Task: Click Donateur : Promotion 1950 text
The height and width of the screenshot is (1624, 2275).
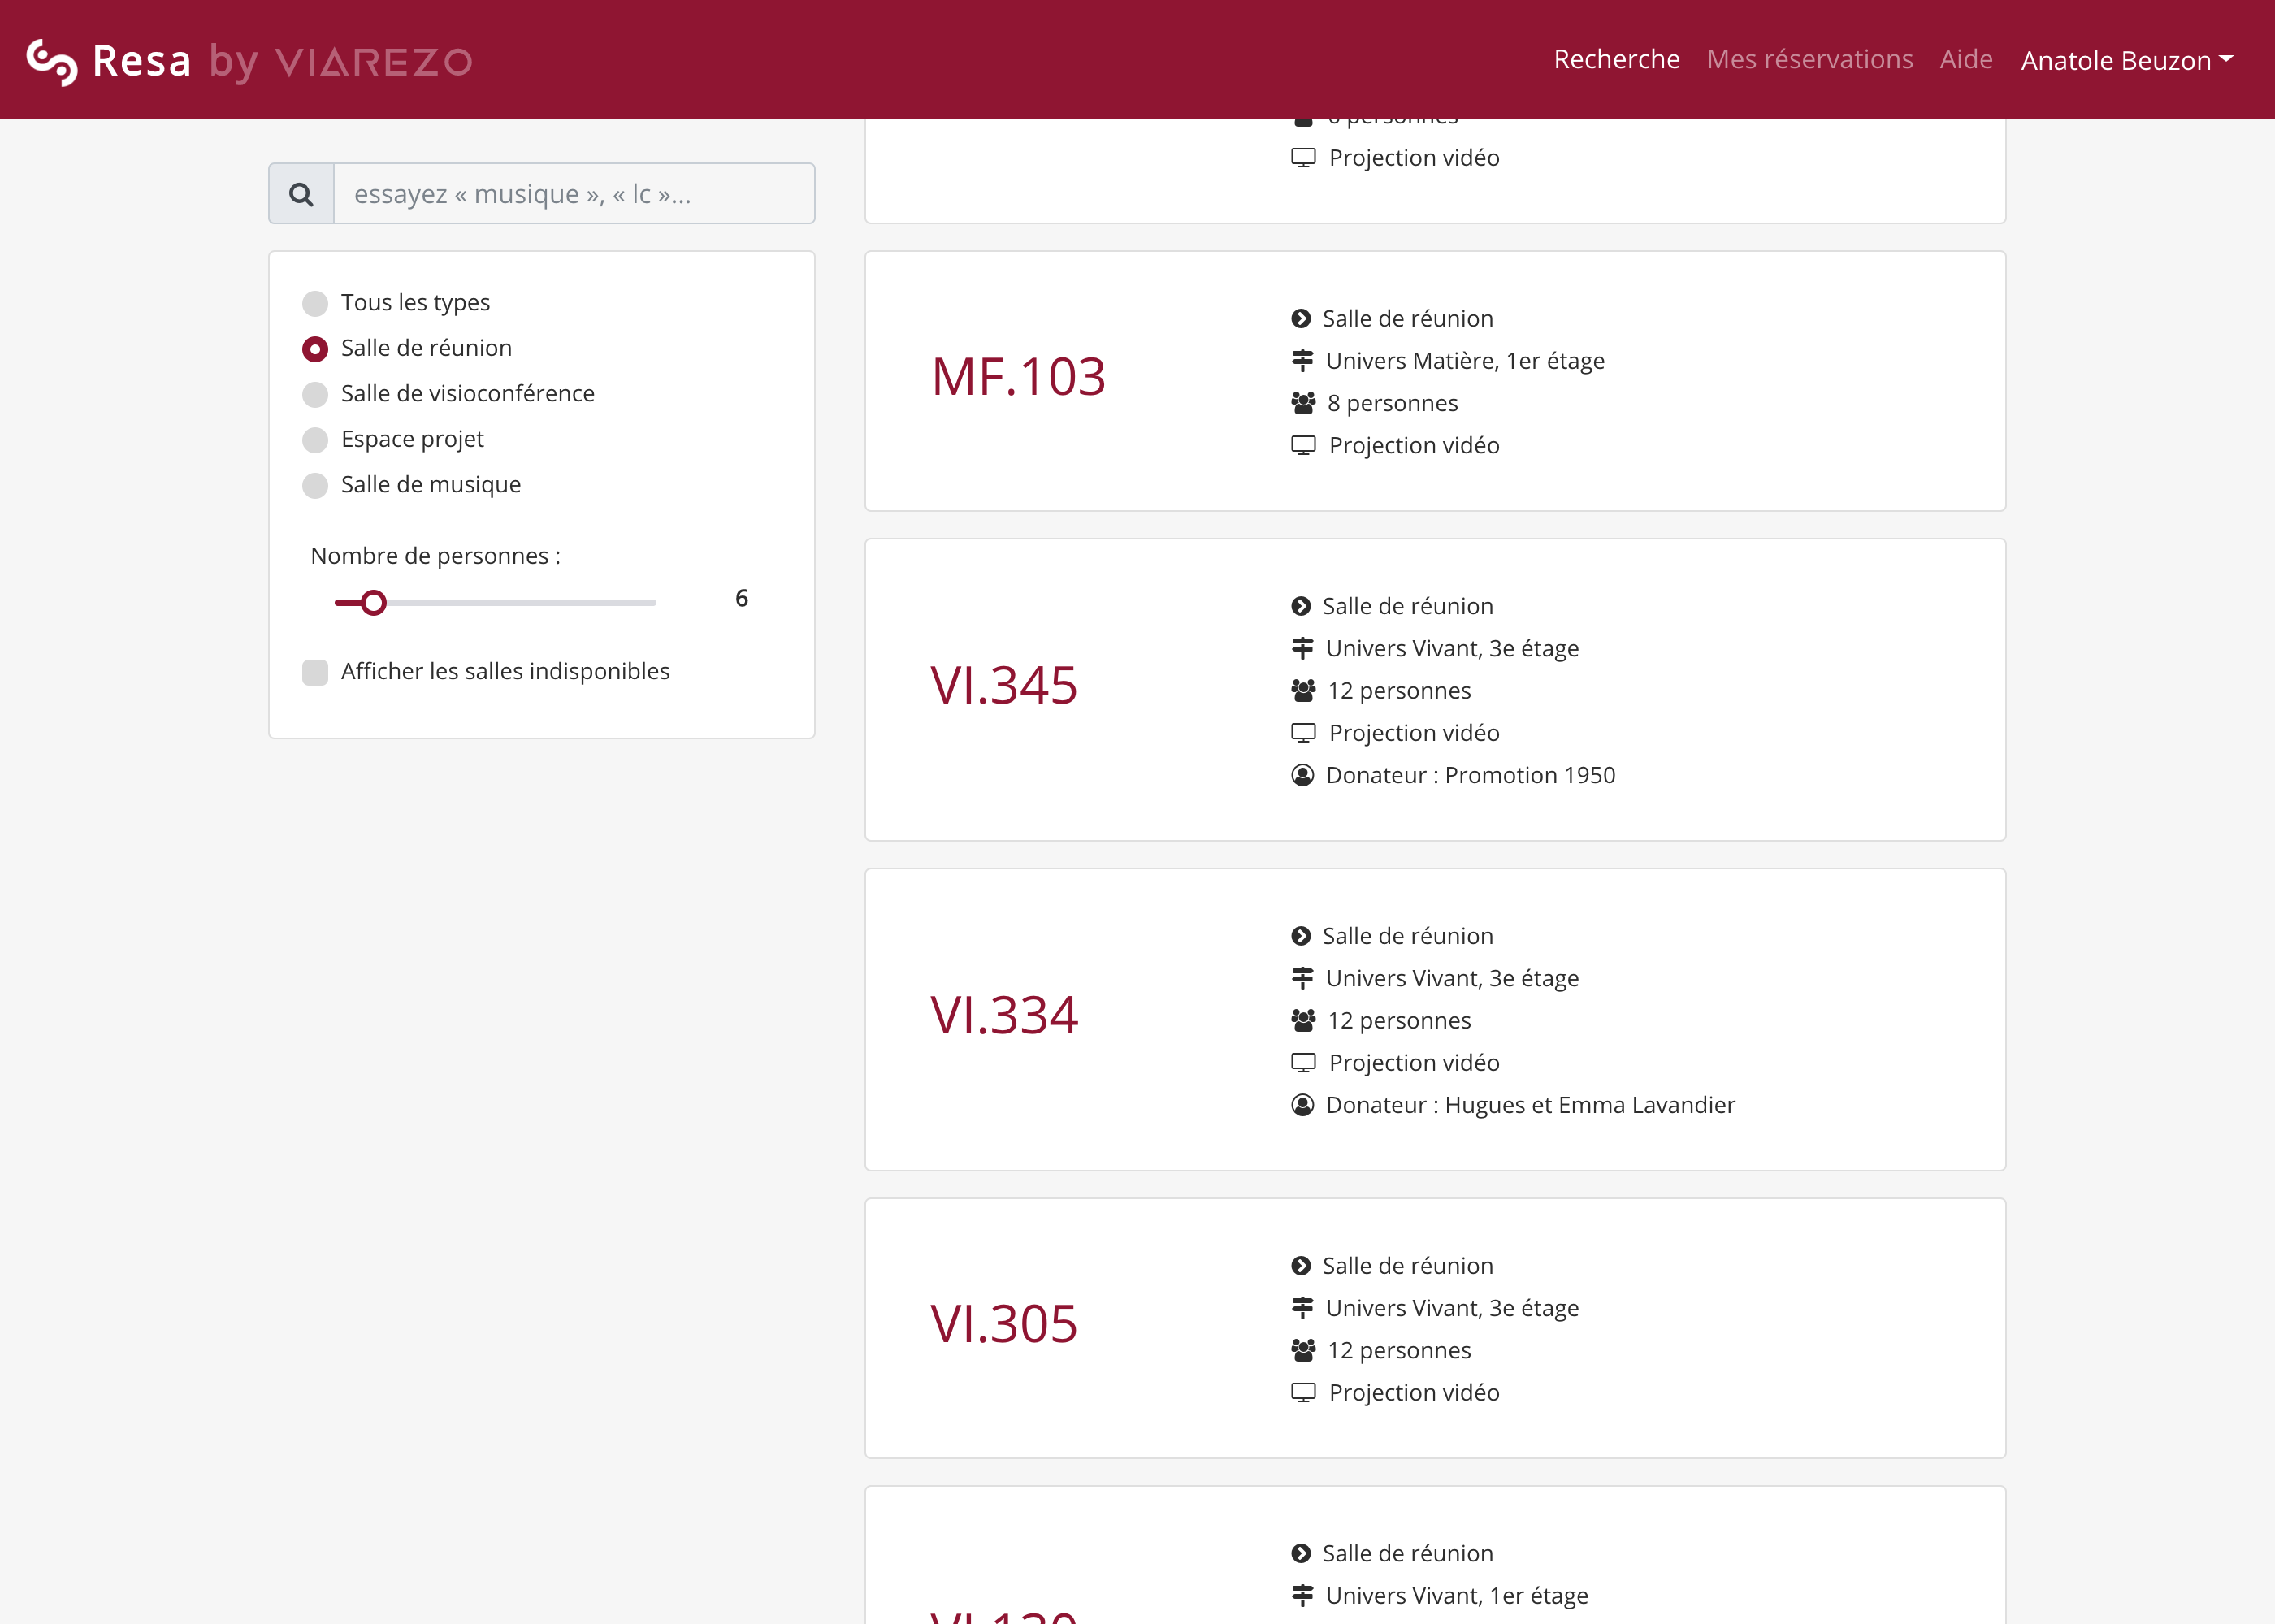Action: click(1470, 775)
